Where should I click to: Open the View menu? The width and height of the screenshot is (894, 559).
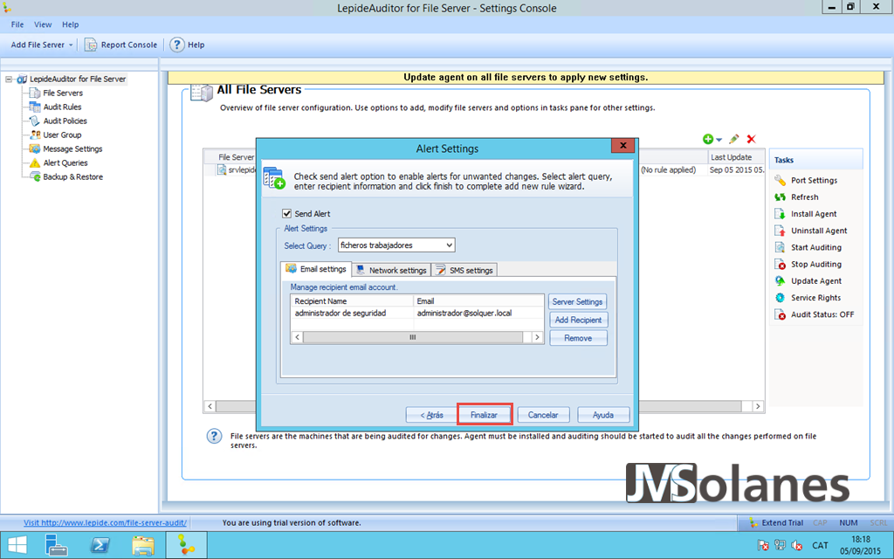[x=43, y=24]
